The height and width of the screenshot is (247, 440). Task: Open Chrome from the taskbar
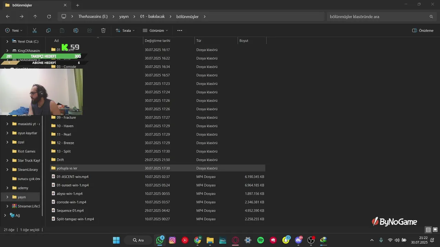(x=198, y=240)
